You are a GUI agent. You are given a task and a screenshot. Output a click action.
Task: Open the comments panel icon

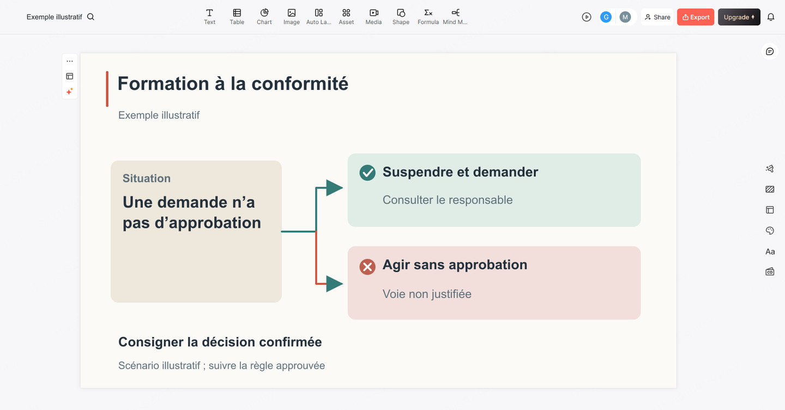pyautogui.click(x=770, y=51)
